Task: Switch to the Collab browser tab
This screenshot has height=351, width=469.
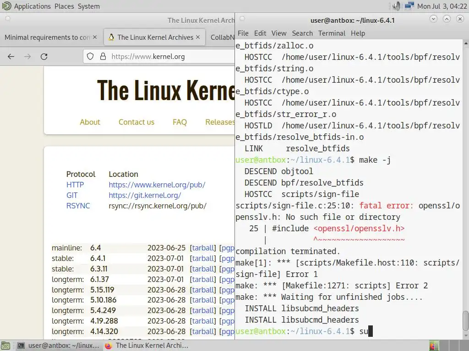Action: tap(222, 37)
